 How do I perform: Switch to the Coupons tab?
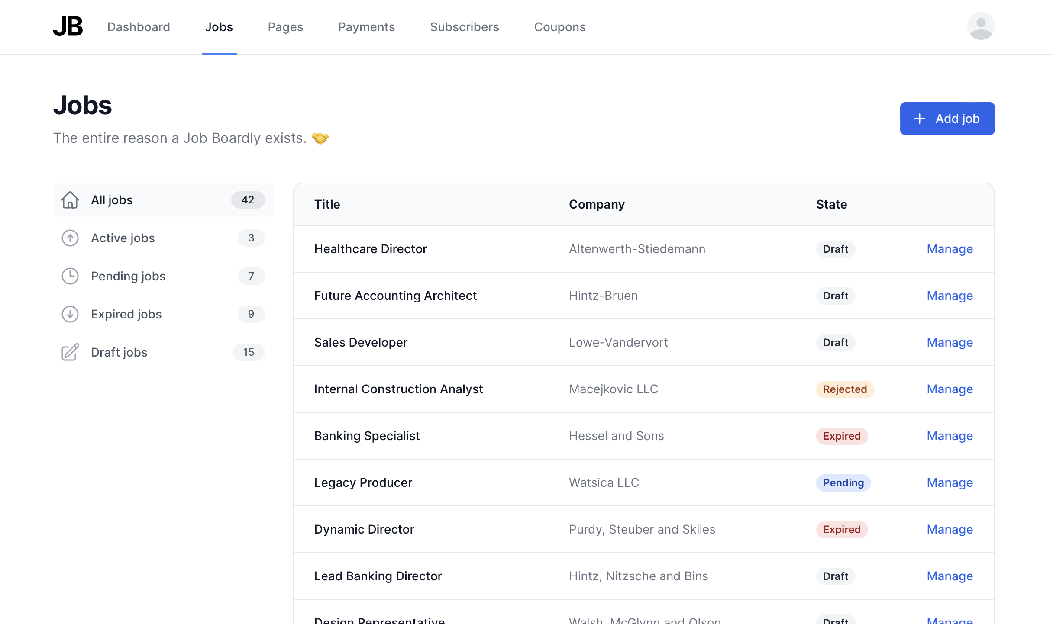tap(560, 26)
